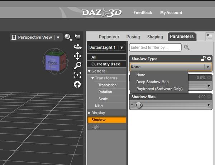Click the Shadow Bias 1.00 value

click(x=202, y=97)
